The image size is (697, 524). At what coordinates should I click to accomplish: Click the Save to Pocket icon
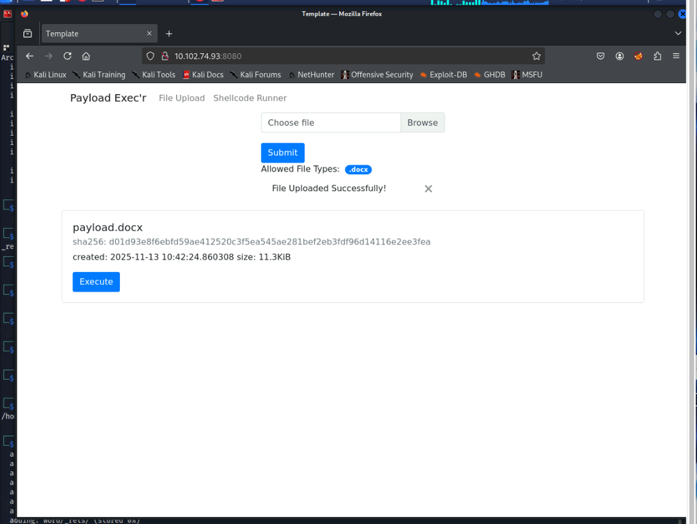(x=600, y=56)
